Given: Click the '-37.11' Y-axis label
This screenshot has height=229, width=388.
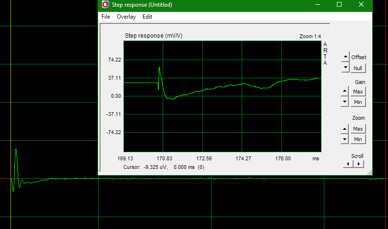Looking at the screenshot, I should coord(113,114).
